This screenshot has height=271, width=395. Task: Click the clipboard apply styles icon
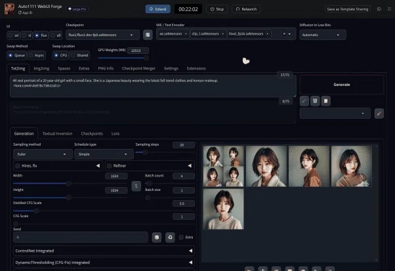[x=325, y=101]
